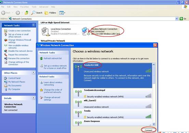This screenshot has height=133, width=189.
Task: Click the Back navigation arrow icon
Action: coord(3,13)
